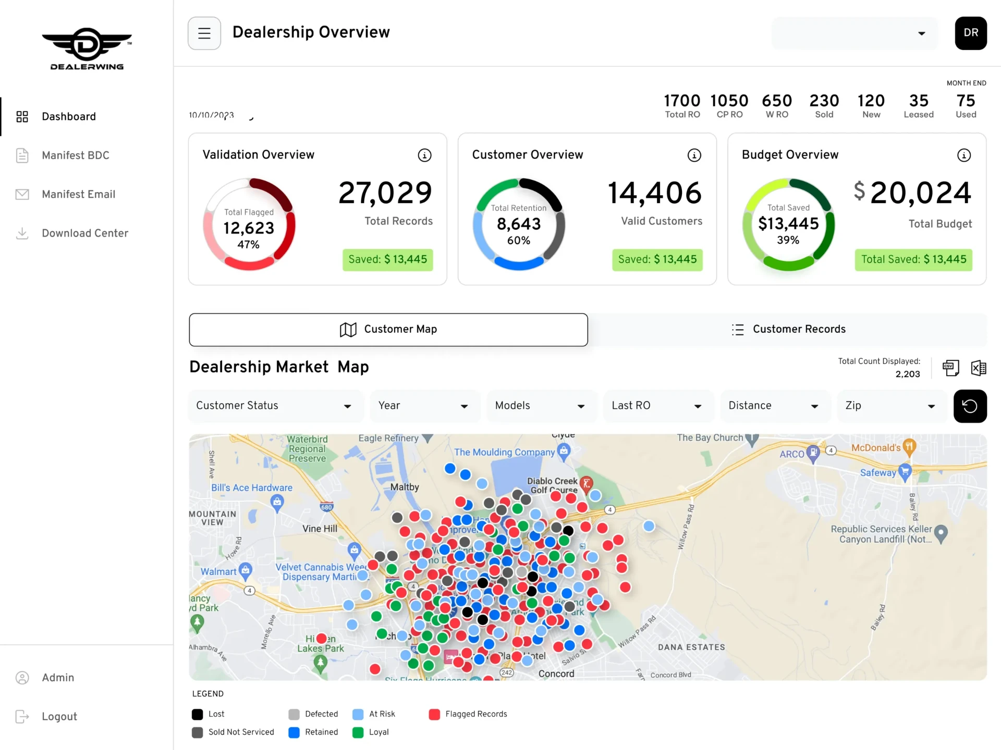
Task: Click the Loyal green legend swatch
Action: [x=358, y=733]
